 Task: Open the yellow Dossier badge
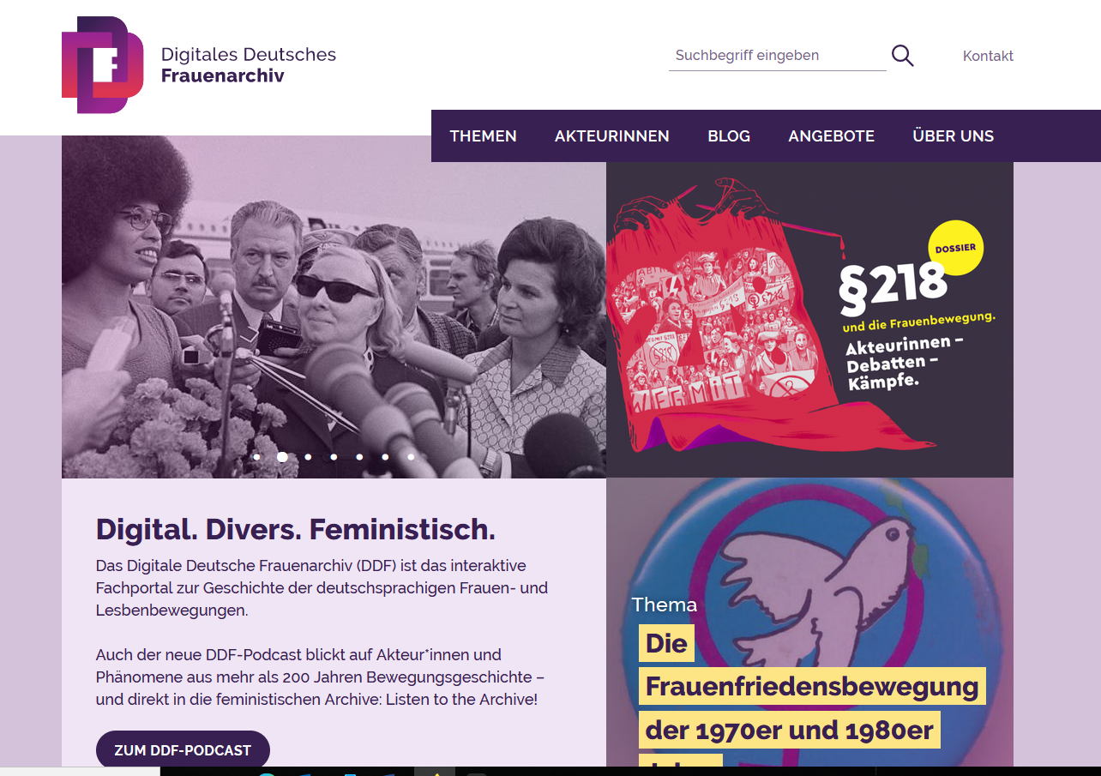[x=955, y=247]
